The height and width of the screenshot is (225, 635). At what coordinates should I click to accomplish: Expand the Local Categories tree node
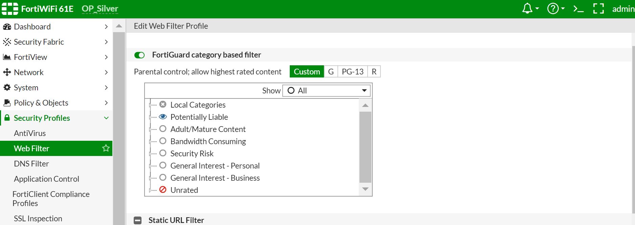(x=150, y=105)
